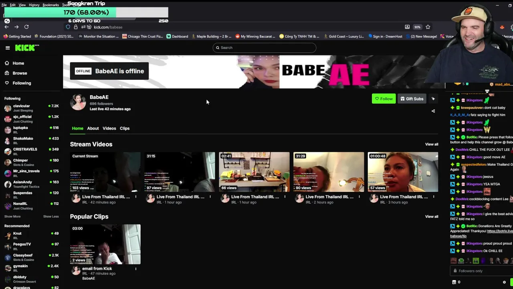Go back with browser back arrow

click(x=6, y=27)
